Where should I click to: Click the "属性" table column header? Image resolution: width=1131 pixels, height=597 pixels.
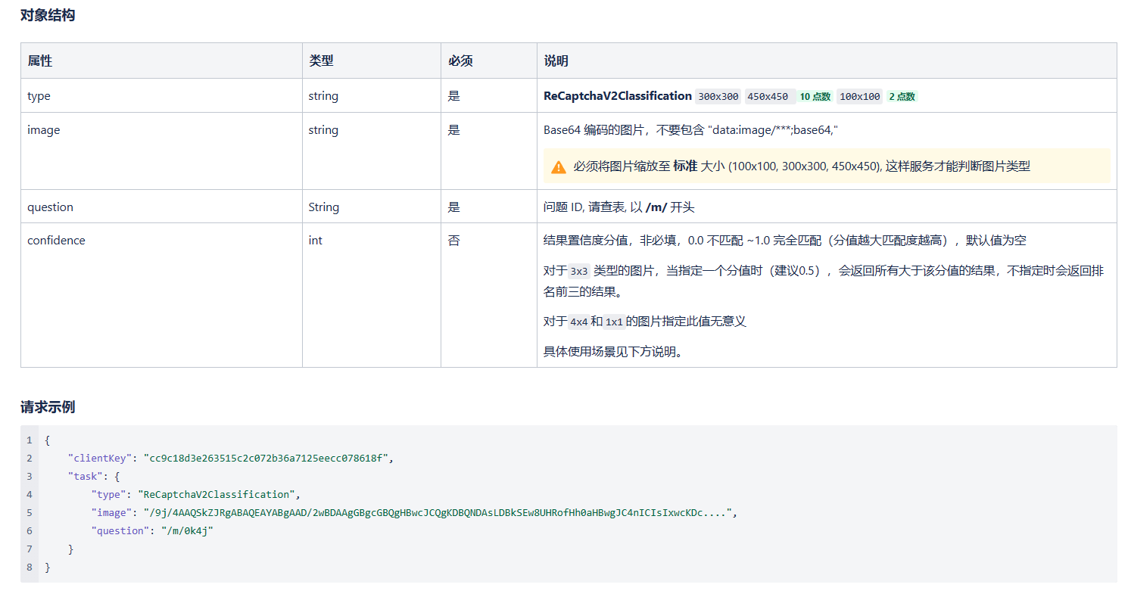(x=40, y=61)
